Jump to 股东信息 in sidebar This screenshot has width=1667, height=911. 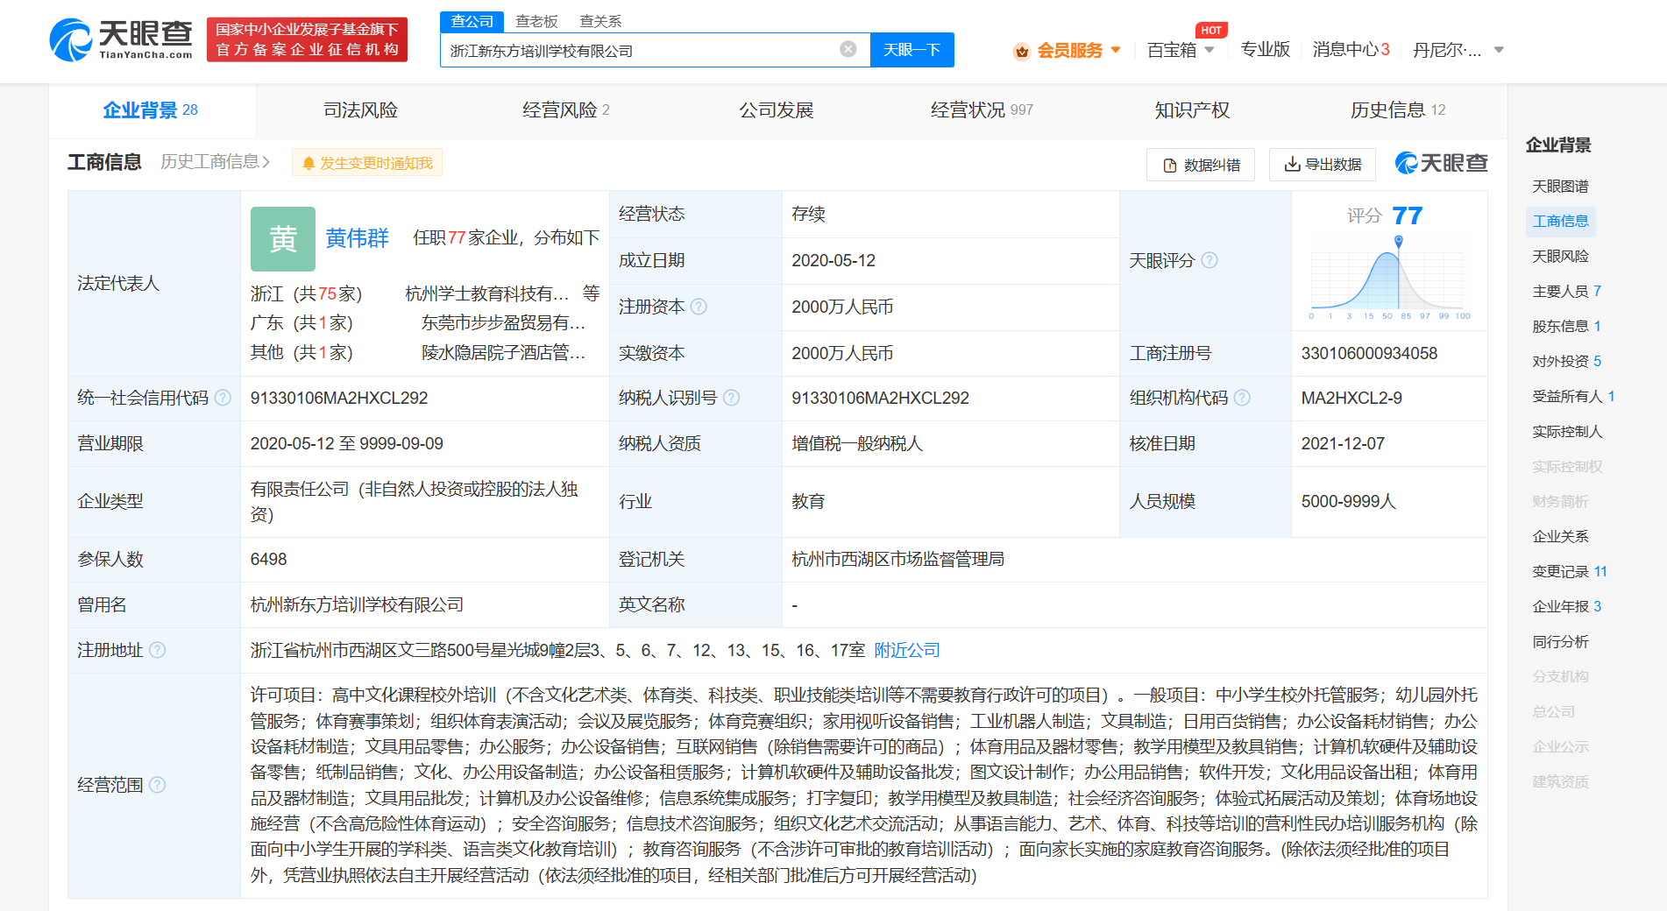tap(1567, 326)
